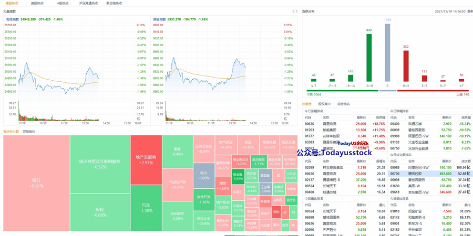Select the 航空服务 -1.11% tile

pyautogui.click(x=258, y=162)
